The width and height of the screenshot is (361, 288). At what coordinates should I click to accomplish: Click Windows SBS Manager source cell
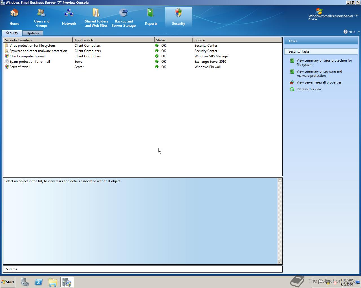click(212, 56)
